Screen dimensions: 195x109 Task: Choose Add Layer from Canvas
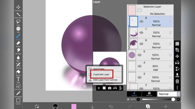(104, 80)
